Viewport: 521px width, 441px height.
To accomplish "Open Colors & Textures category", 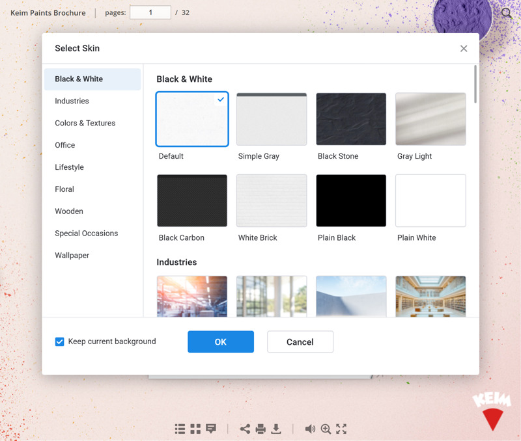I will pos(92,123).
